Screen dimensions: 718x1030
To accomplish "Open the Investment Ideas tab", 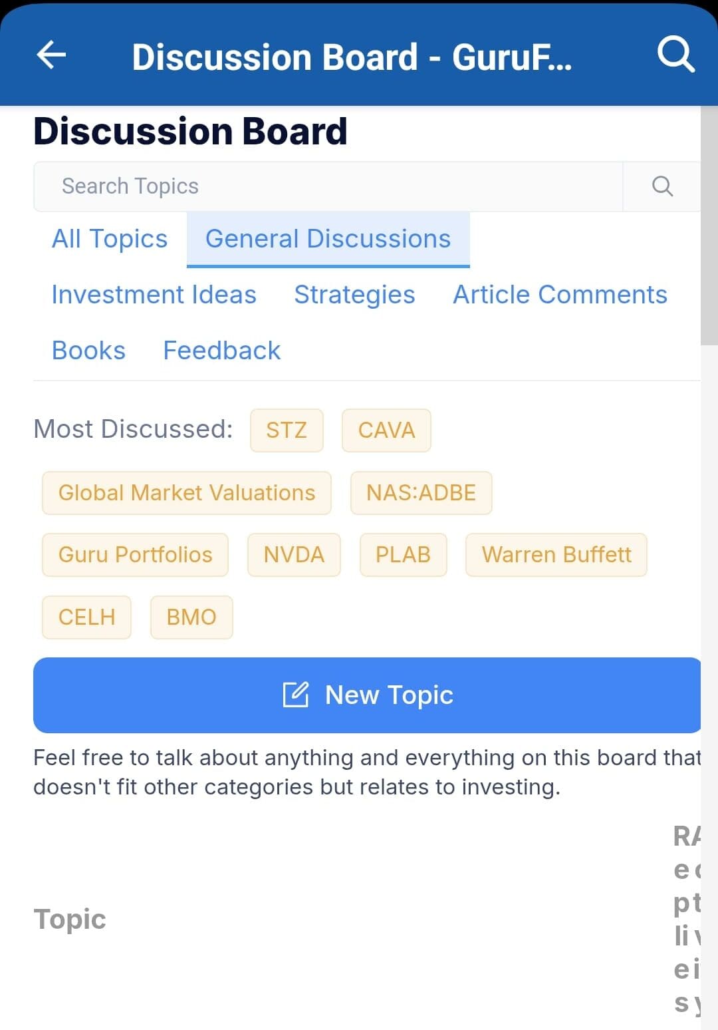I will 154,295.
